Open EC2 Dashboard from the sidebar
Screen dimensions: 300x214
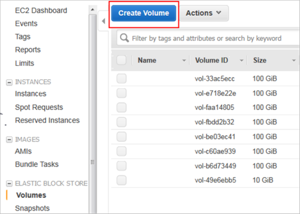(x=41, y=10)
